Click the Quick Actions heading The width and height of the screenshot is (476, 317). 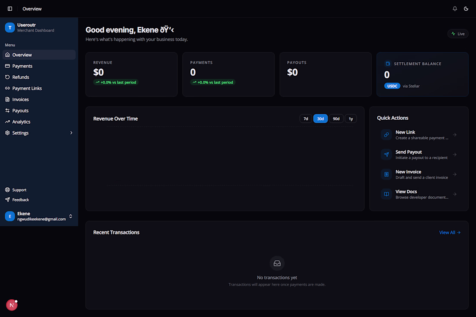[392, 118]
